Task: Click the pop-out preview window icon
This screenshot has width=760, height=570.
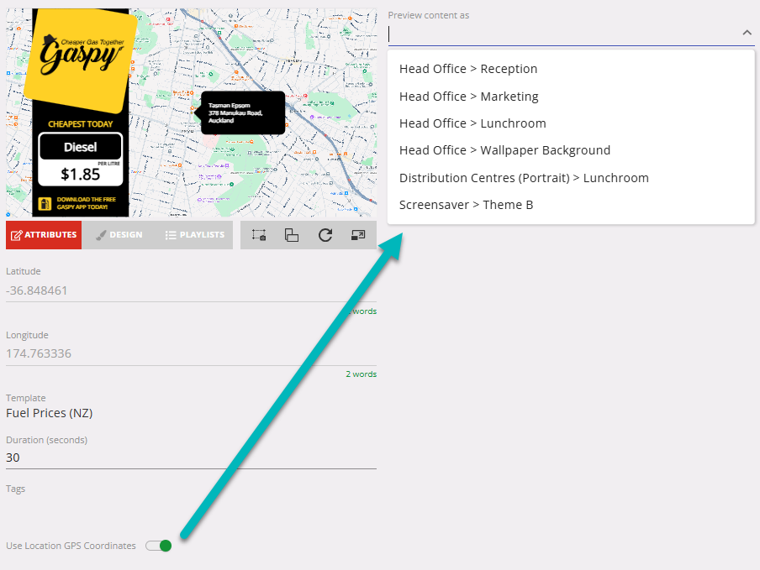Action: (357, 235)
